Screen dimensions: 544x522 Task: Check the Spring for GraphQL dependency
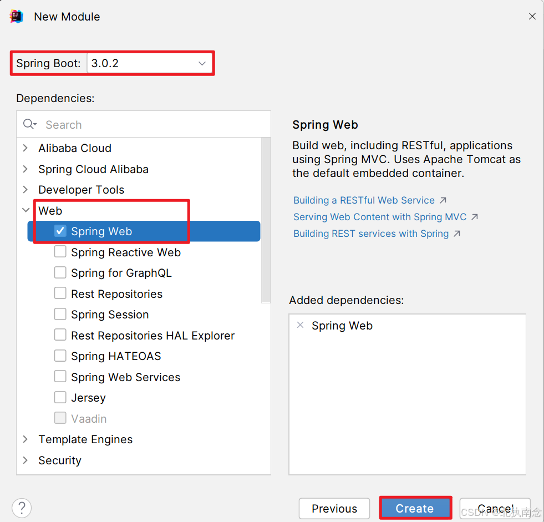[x=60, y=272]
